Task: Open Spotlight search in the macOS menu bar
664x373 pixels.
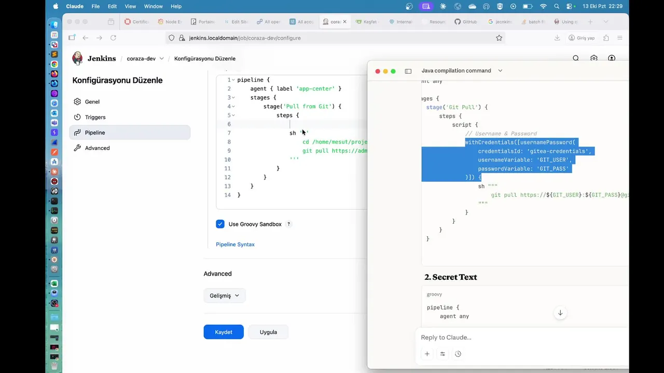Action: [x=557, y=6]
